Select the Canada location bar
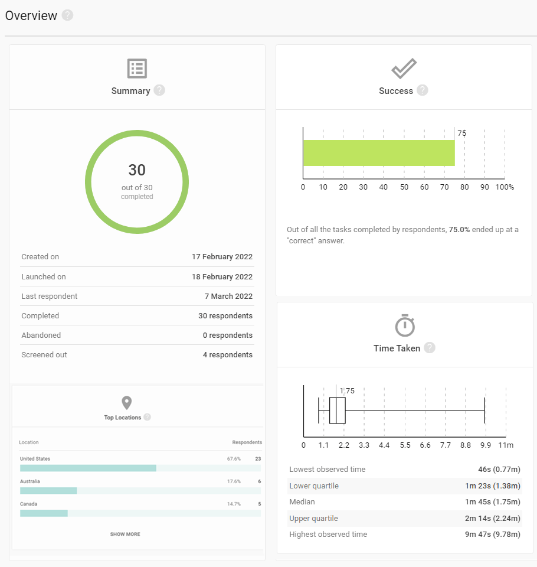Viewport: 537px width, 567px height. (44, 513)
